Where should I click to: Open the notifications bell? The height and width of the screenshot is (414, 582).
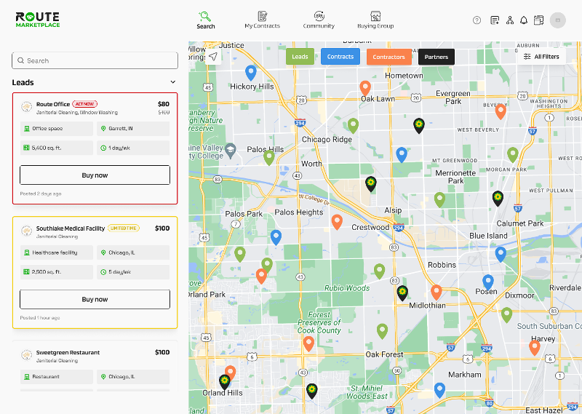[x=524, y=20]
